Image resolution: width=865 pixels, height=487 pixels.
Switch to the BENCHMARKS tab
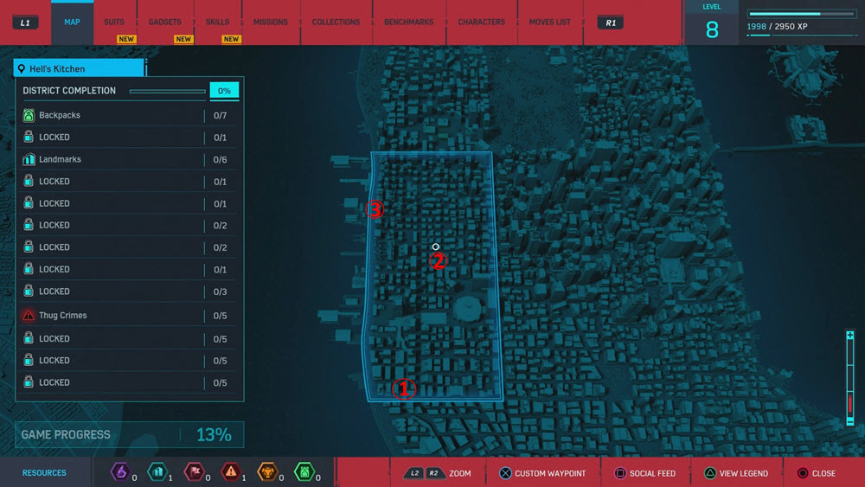pos(409,22)
